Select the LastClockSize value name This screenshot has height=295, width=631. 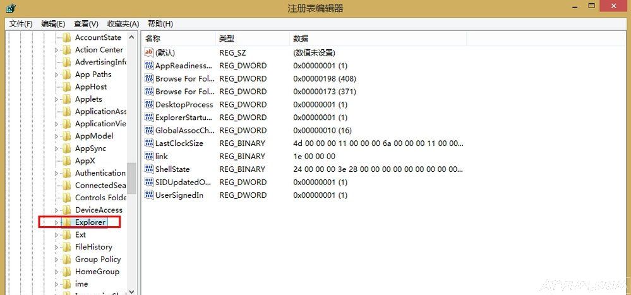click(x=179, y=143)
